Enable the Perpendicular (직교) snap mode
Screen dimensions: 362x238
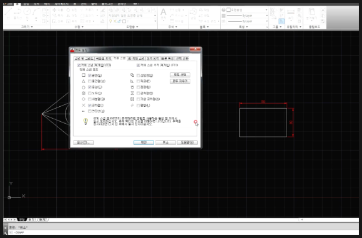(x=138, y=81)
